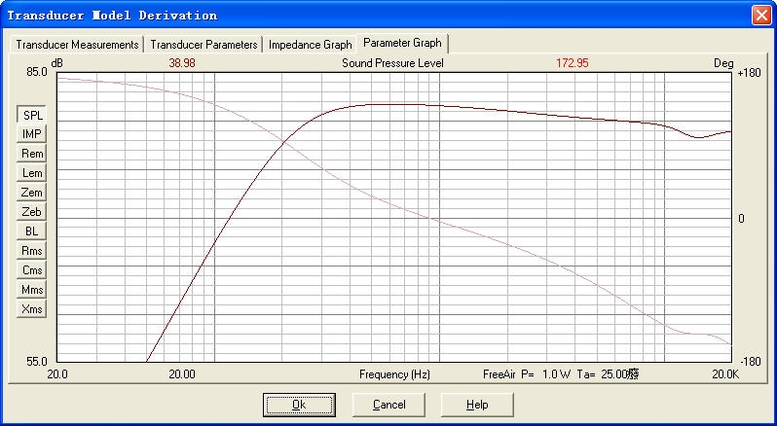This screenshot has height=426, width=777.
Task: Click the Parameter Graph tab
Action: tap(402, 43)
